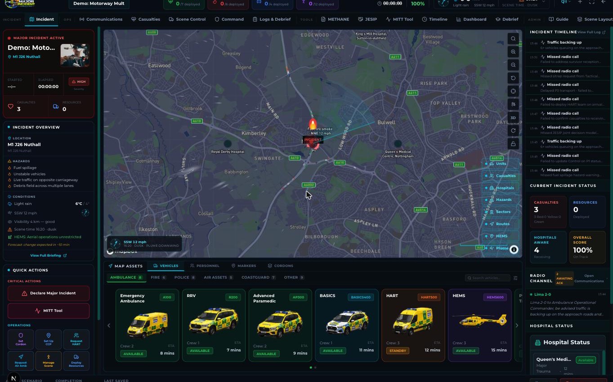
Task: Toggle the Hazards map layer
Action: [x=501, y=200]
